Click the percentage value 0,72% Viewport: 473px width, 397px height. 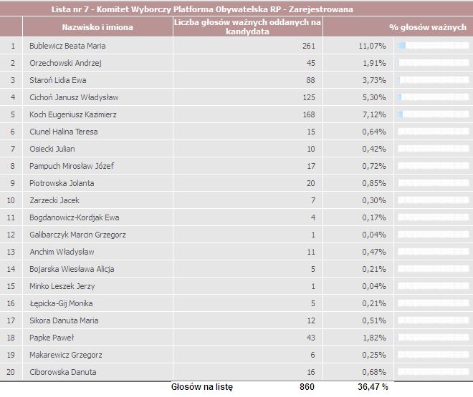point(374,166)
